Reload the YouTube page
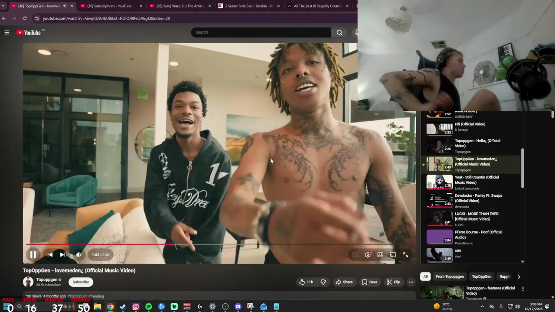This screenshot has width=555, height=312. click(x=25, y=18)
